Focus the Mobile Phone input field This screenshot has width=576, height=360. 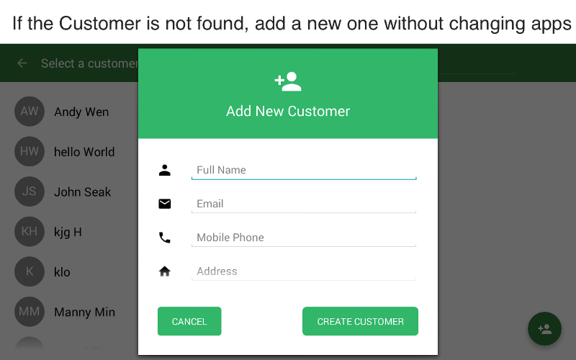tap(304, 238)
